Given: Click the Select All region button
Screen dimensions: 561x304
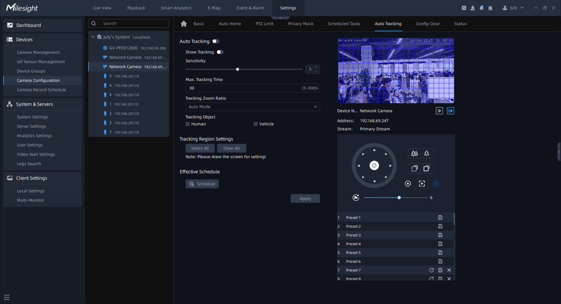Looking at the screenshot, I should click(x=200, y=148).
